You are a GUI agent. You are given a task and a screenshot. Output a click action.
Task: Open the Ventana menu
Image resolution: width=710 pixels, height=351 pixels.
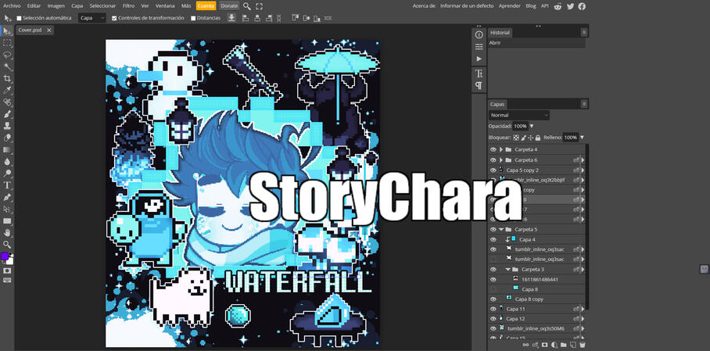click(x=165, y=5)
